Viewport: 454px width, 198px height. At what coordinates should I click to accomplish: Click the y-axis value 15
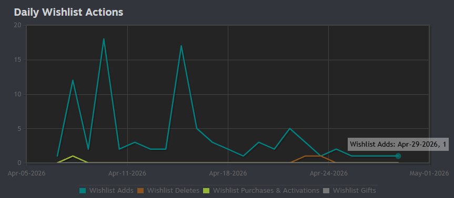click(x=18, y=60)
